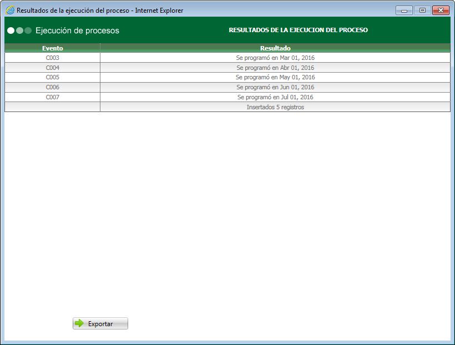Select event row C005

click(x=52, y=77)
